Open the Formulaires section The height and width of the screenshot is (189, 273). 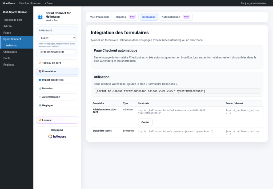click(57, 71)
